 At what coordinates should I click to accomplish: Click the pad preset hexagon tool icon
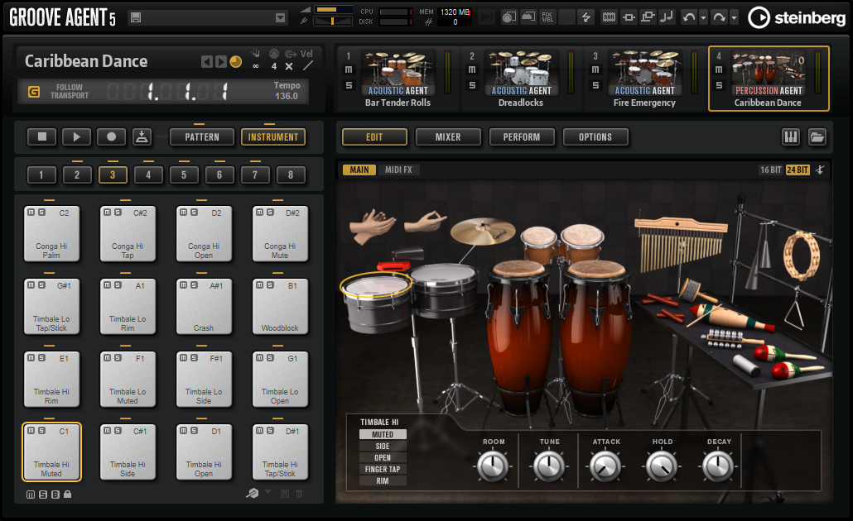pyautogui.click(x=252, y=493)
